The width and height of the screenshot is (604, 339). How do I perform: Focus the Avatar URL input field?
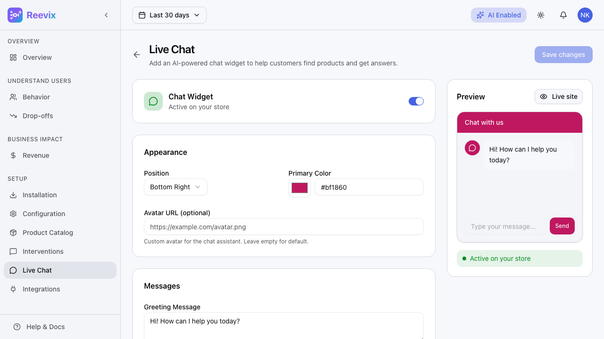coord(284,226)
